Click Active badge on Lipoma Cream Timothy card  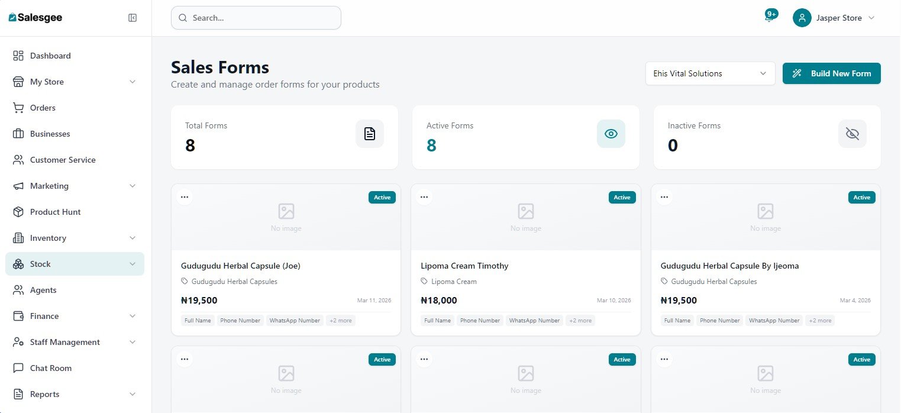622,197
